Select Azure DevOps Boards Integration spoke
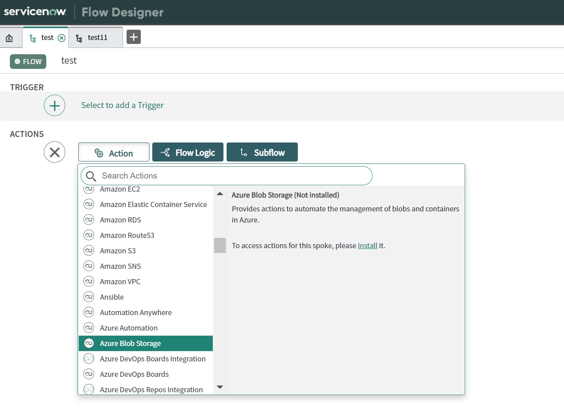 pos(146,359)
